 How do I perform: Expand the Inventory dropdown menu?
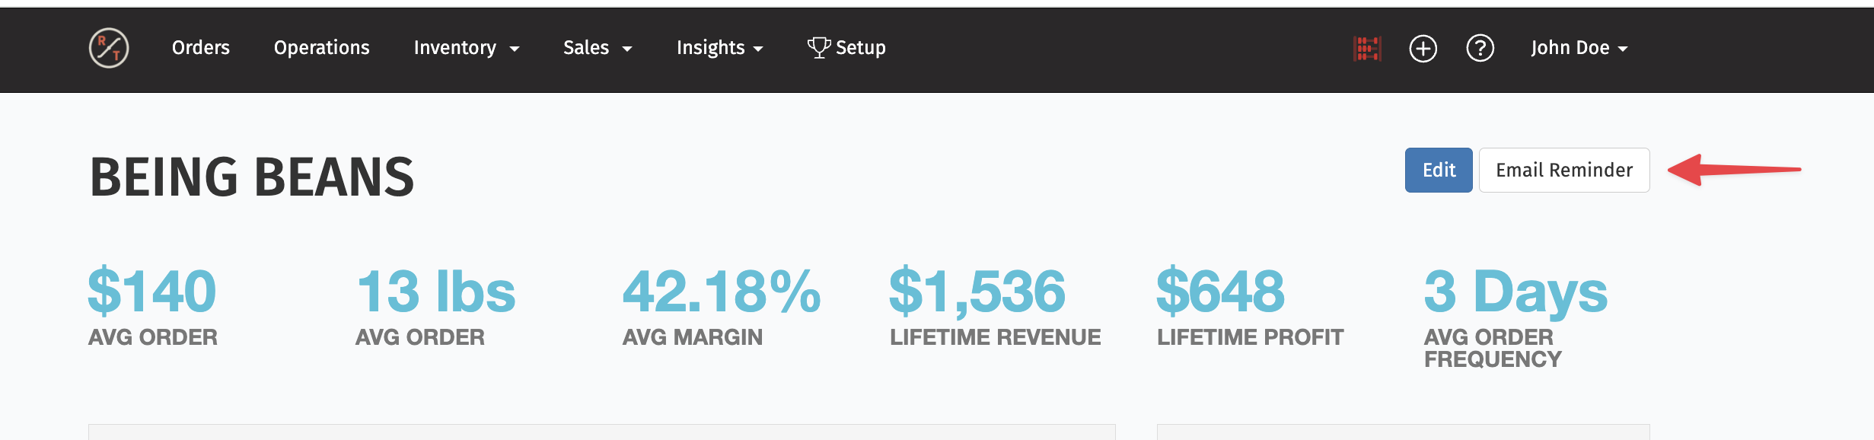click(467, 48)
